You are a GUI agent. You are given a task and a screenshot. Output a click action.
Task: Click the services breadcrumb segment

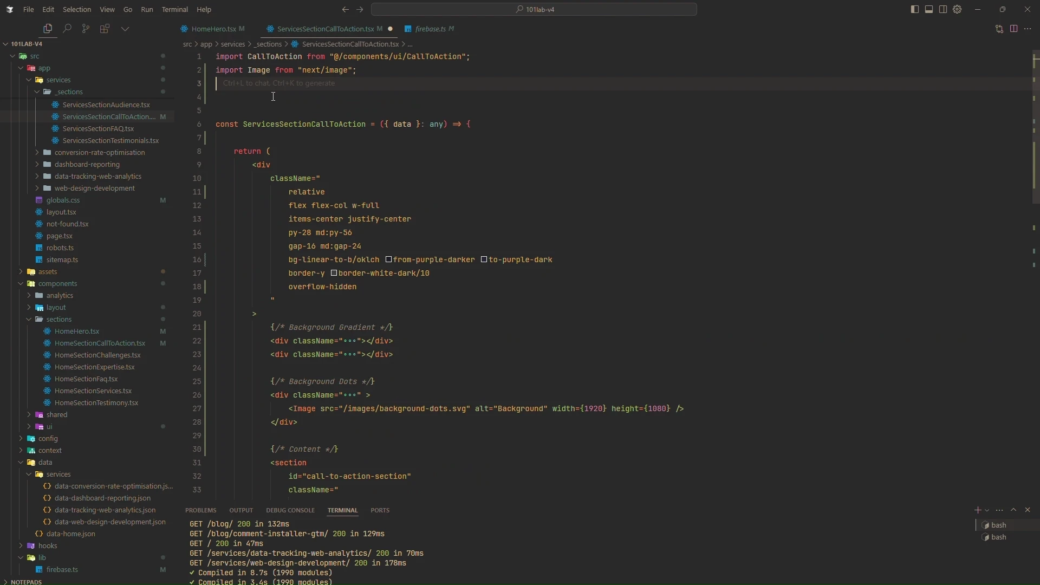pos(233,44)
